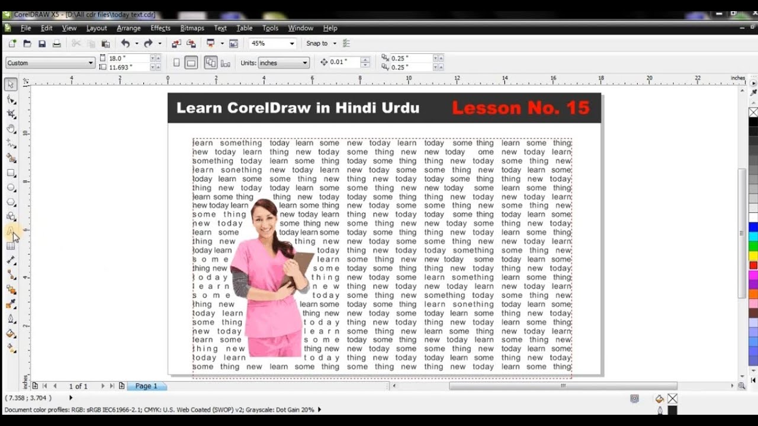Pick the red swatch in palette
Image resolution: width=758 pixels, height=426 pixels.
pos(753,265)
